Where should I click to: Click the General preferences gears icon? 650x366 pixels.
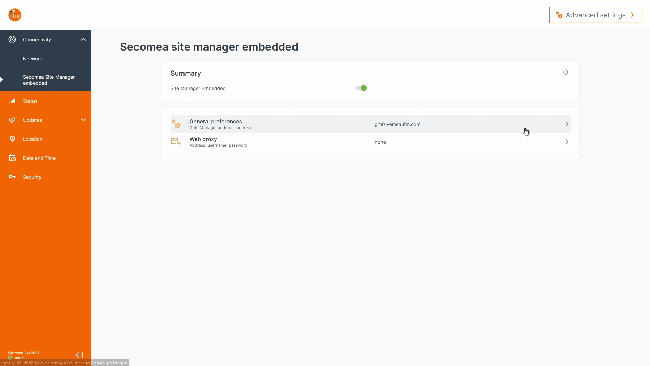176,124
